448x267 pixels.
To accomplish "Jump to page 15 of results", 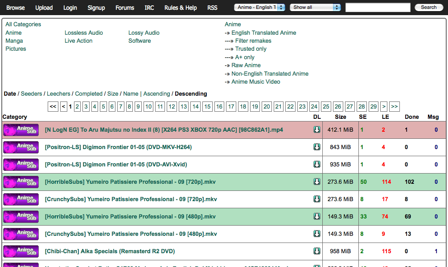I will point(207,107).
